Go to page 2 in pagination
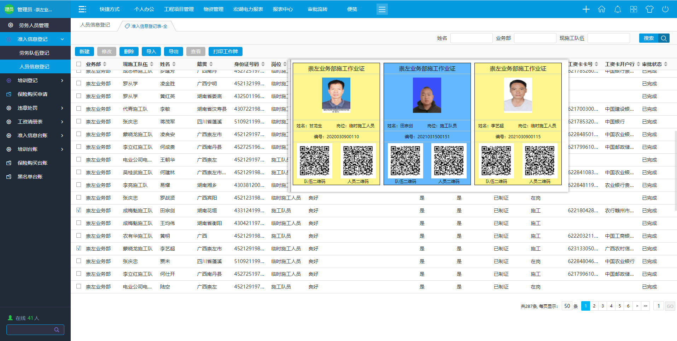The image size is (677, 341). click(x=594, y=306)
